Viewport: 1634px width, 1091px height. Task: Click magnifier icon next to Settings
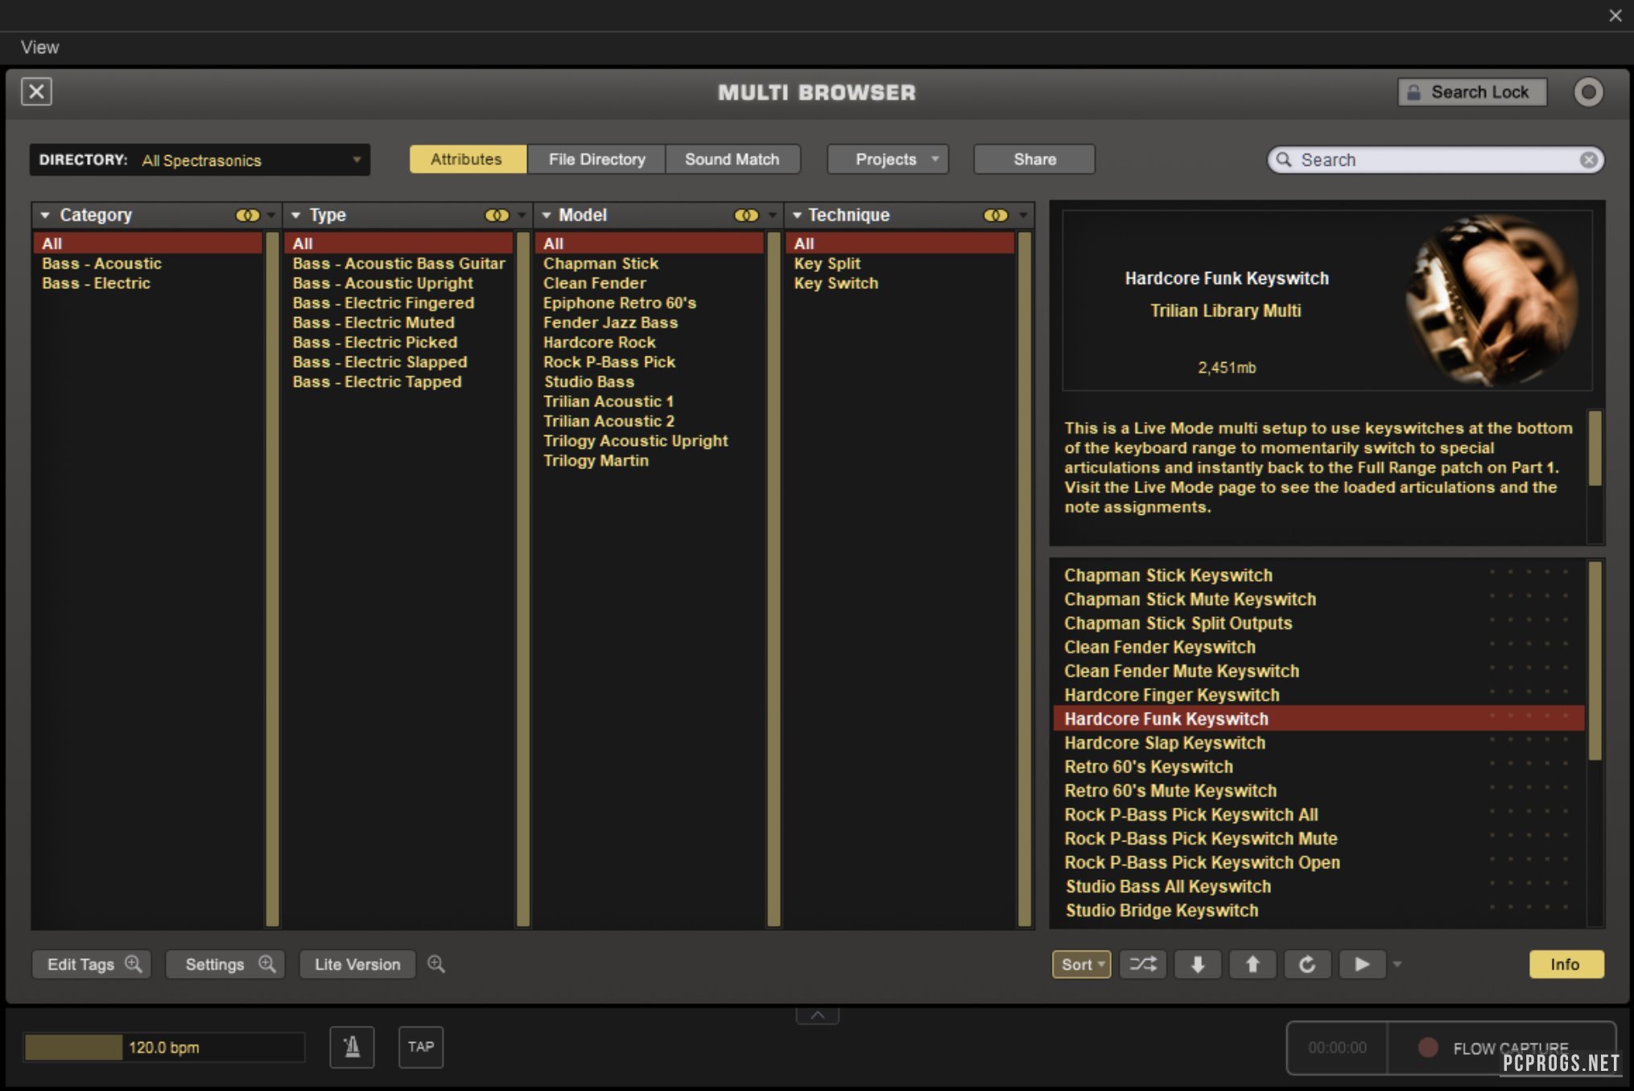click(x=267, y=964)
